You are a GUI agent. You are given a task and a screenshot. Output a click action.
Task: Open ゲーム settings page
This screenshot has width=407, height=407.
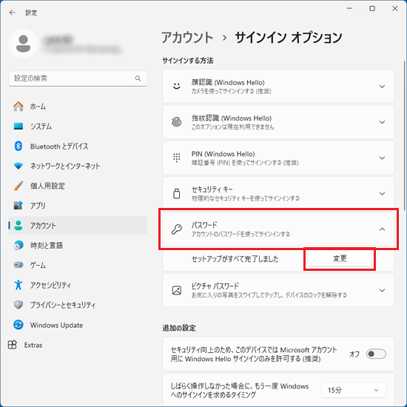tap(78, 265)
